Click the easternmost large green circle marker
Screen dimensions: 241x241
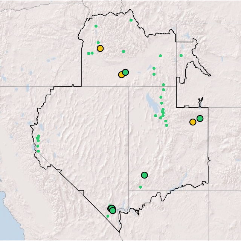[200, 118]
